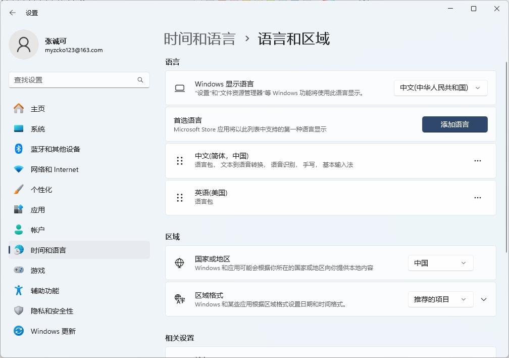The height and width of the screenshot is (358, 509).
Task: Click the 应用 apps icon
Action: [x=19, y=210]
